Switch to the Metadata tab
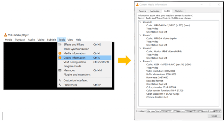Viewport: 224px width, 121px height. [x=155, y=11]
